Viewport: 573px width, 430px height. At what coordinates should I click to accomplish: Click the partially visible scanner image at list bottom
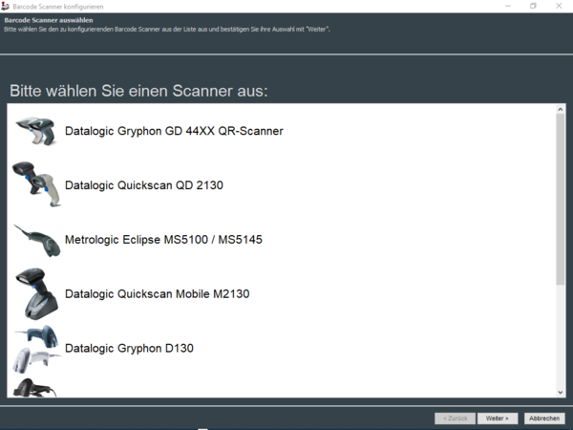pos(35,388)
